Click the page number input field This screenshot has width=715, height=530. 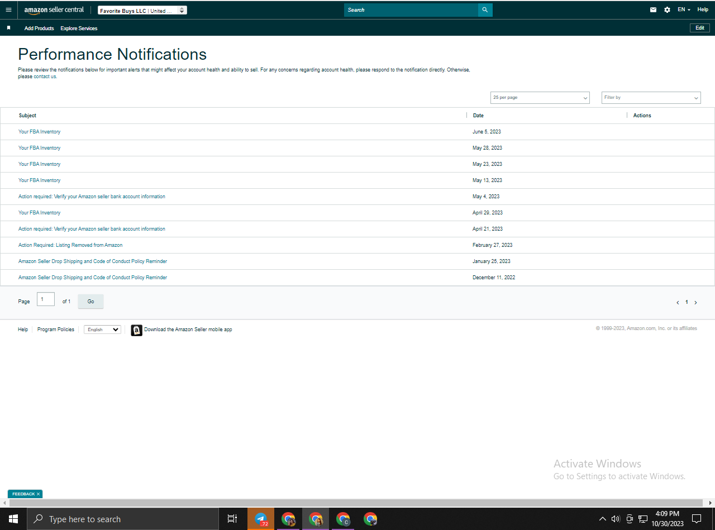click(x=46, y=299)
